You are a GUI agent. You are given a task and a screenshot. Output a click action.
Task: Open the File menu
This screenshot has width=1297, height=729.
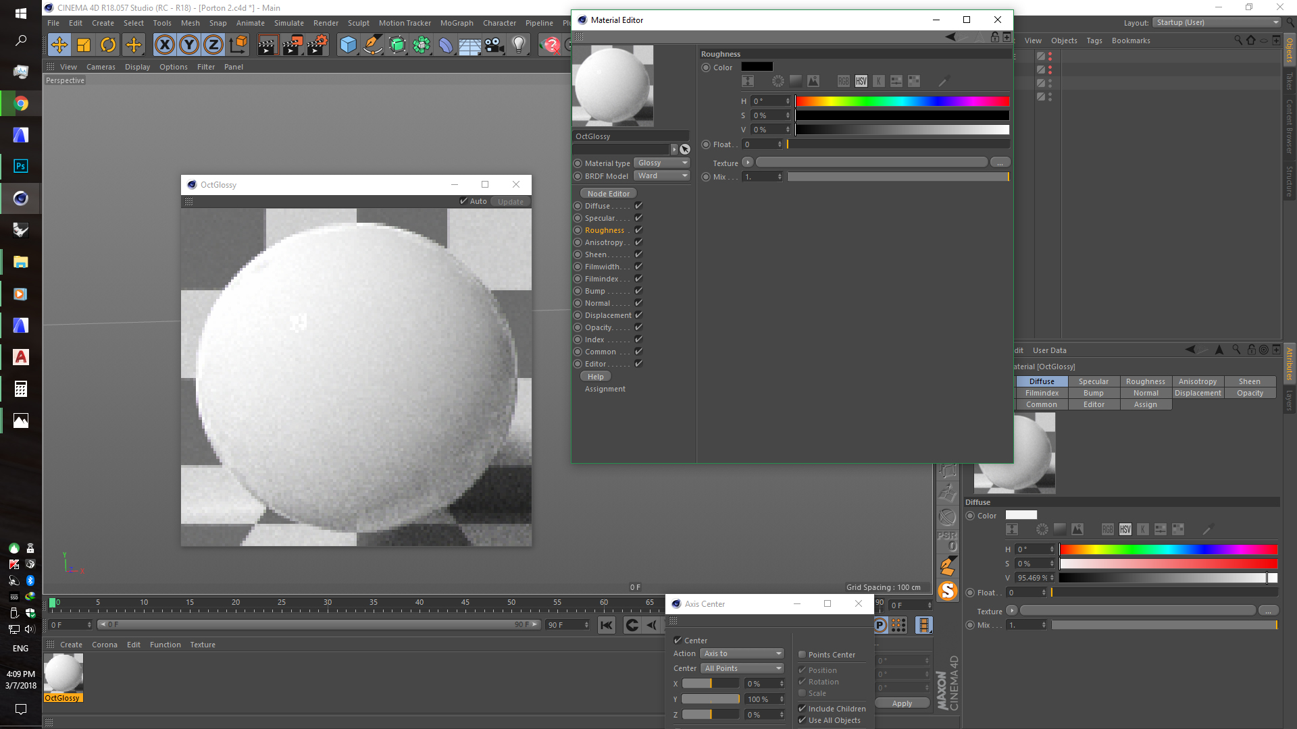pos(53,23)
